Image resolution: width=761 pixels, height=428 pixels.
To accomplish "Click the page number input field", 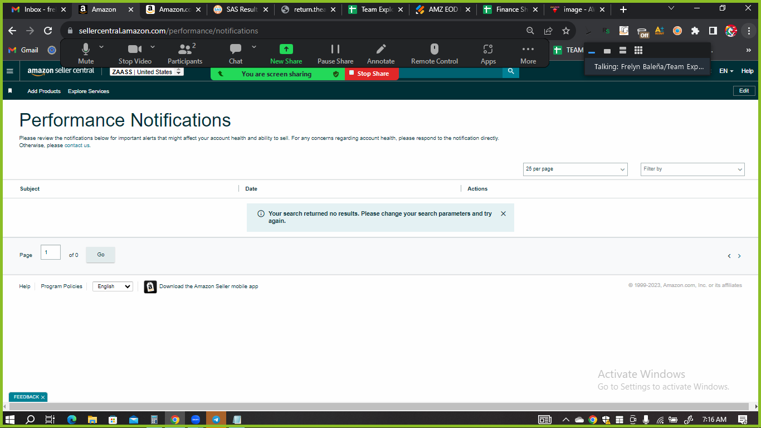I will click(x=51, y=252).
